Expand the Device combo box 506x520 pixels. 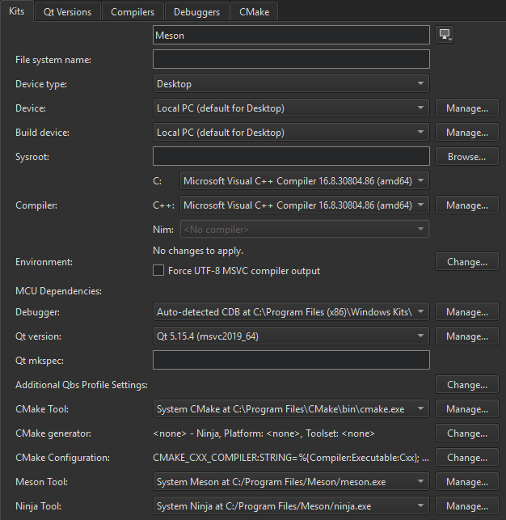[x=291, y=108]
